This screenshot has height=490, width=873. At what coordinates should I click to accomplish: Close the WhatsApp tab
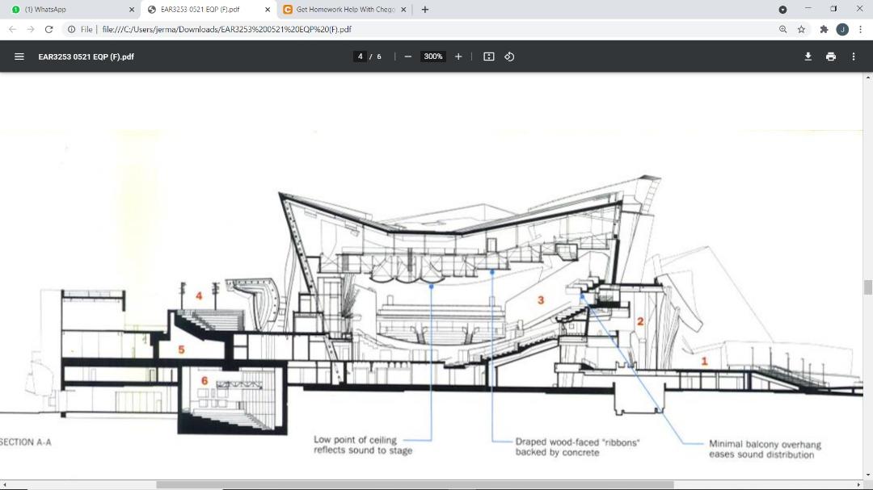point(132,10)
